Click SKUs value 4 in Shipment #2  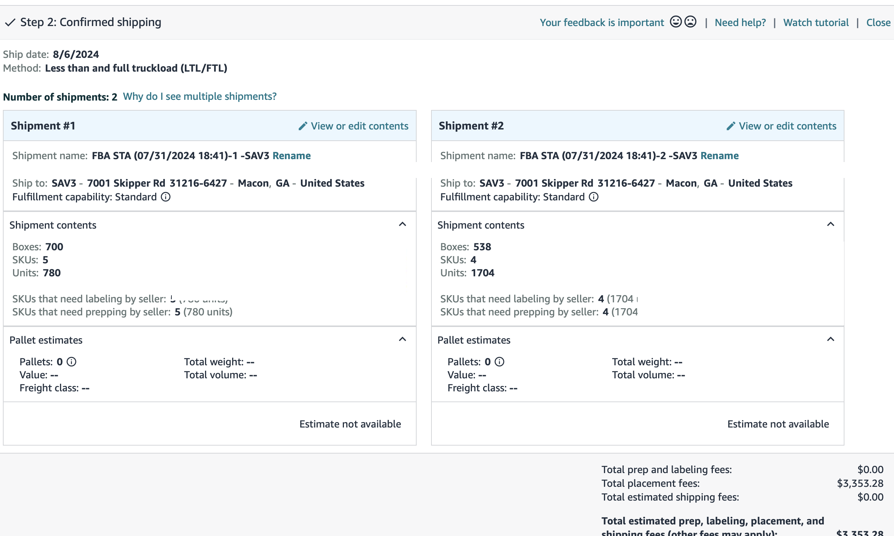pyautogui.click(x=473, y=260)
